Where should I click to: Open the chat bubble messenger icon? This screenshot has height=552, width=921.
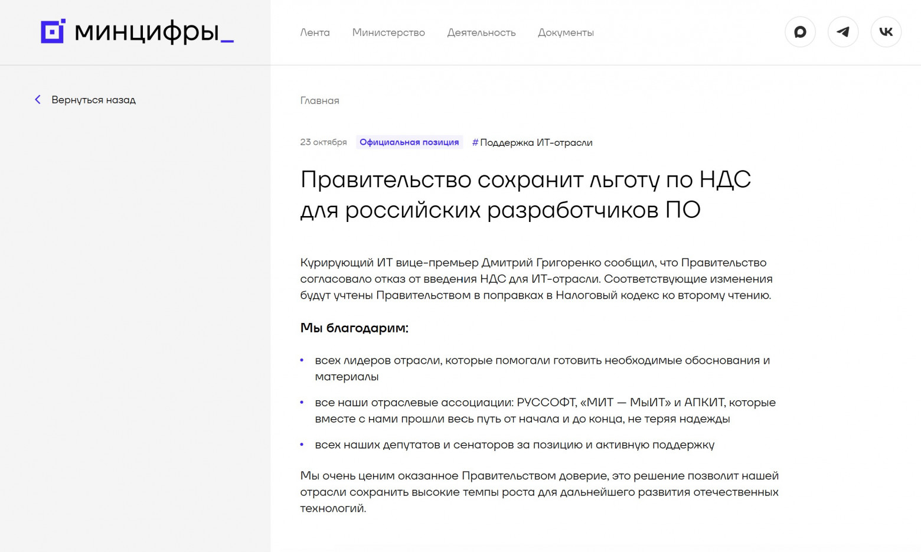800,32
